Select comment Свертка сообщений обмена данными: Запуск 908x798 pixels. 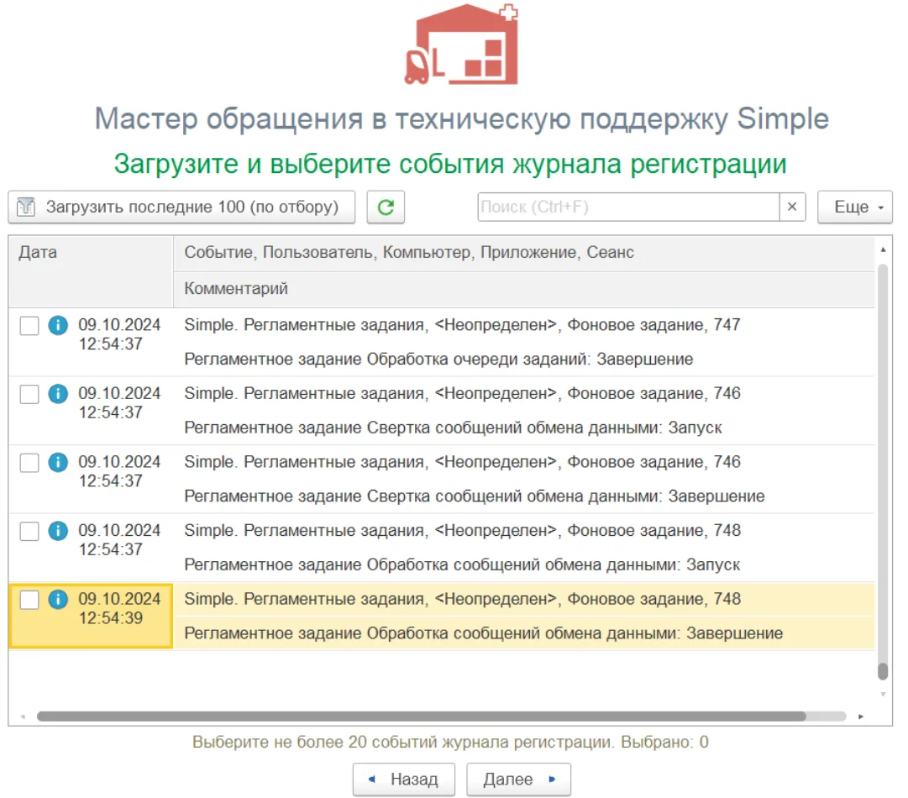pyautogui.click(x=453, y=428)
